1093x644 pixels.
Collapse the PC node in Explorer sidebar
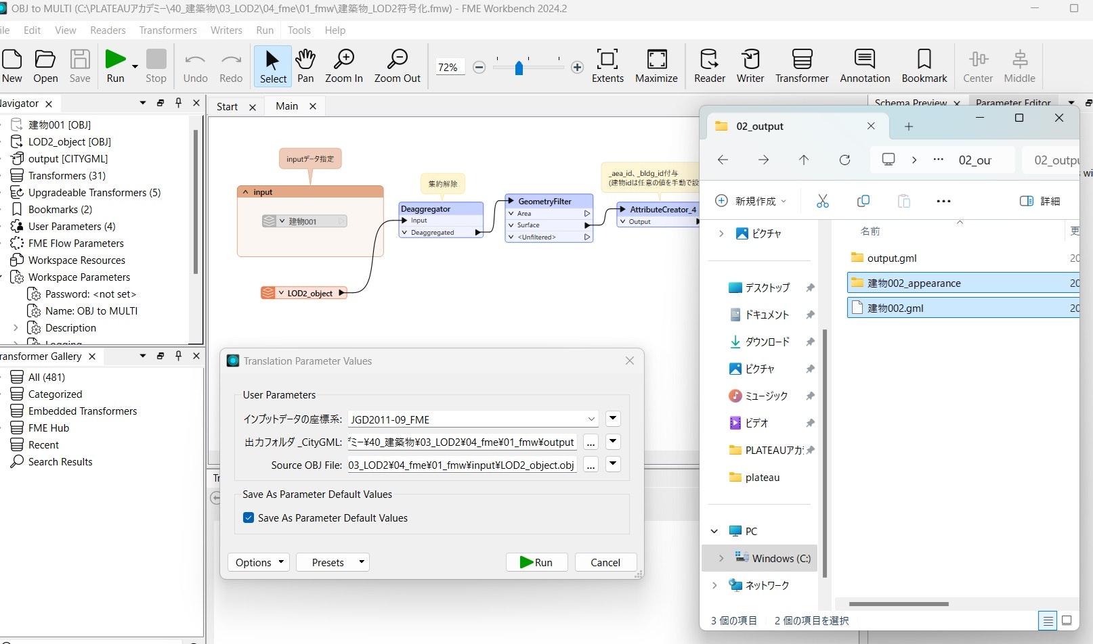[714, 531]
